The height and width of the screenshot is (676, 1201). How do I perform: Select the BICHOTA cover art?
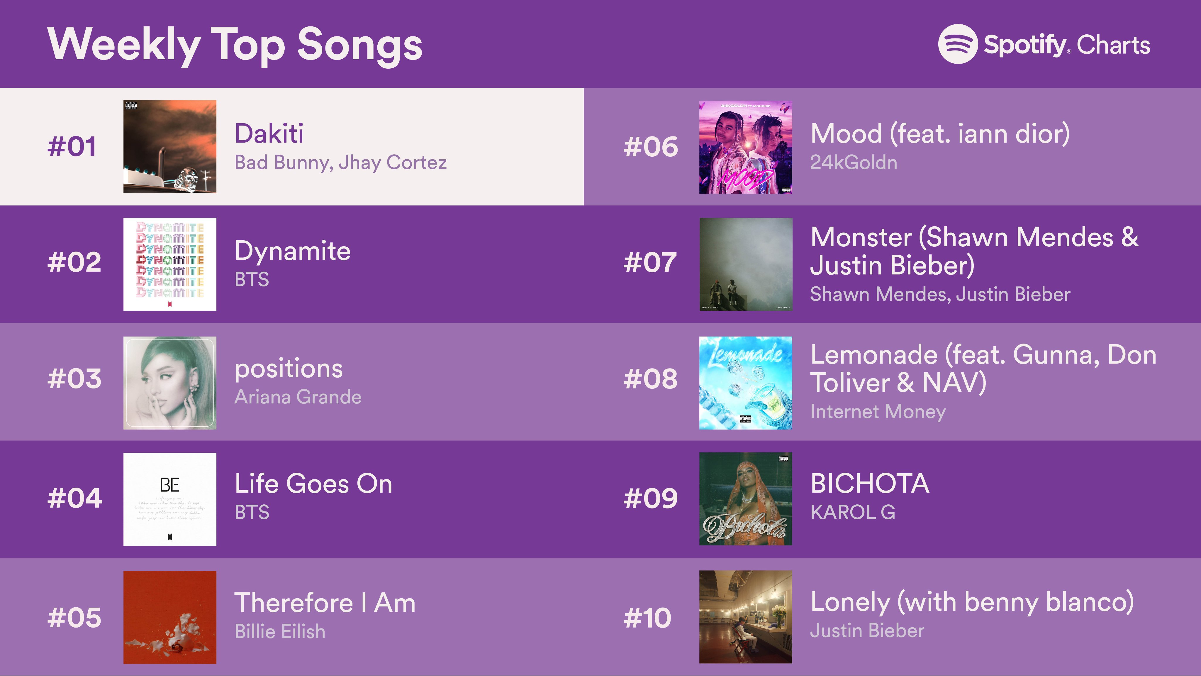pyautogui.click(x=745, y=499)
